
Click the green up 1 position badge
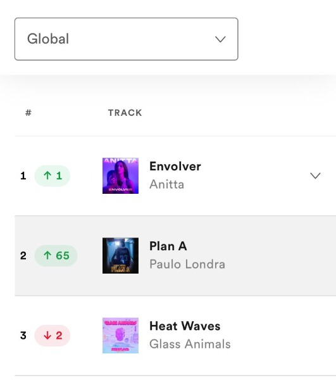click(53, 175)
